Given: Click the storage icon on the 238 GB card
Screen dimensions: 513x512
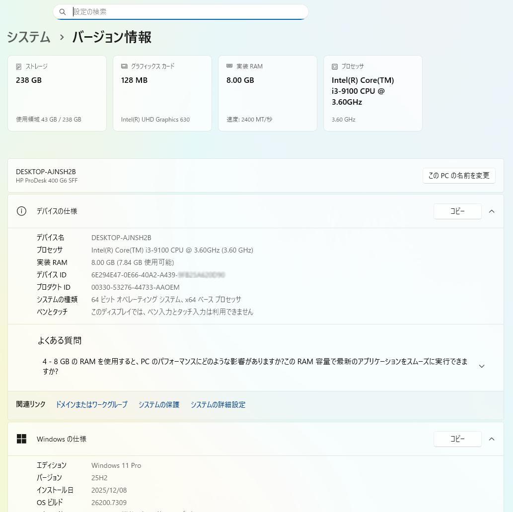Looking at the screenshot, I should (18, 66).
